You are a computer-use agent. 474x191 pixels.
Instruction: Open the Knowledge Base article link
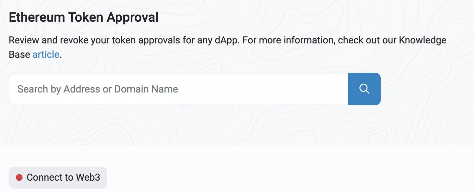[46, 54]
